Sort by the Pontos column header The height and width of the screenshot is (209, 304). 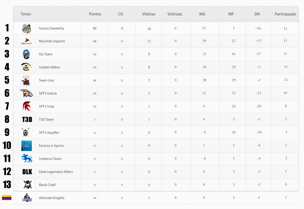click(x=95, y=14)
